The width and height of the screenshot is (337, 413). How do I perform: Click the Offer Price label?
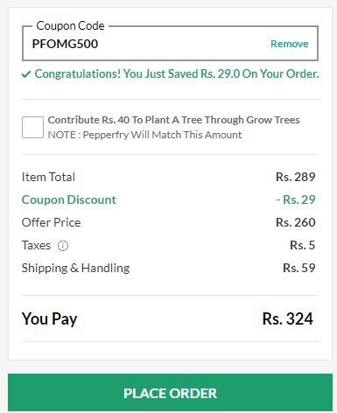[52, 222]
